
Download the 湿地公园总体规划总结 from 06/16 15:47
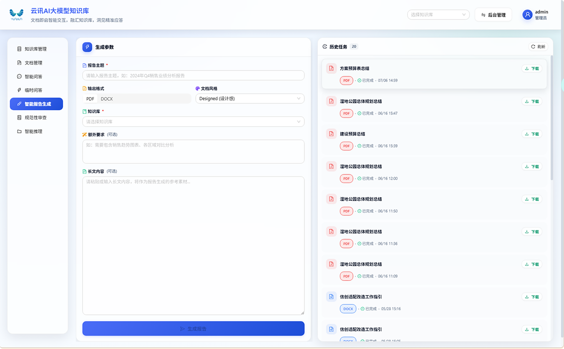point(532,101)
